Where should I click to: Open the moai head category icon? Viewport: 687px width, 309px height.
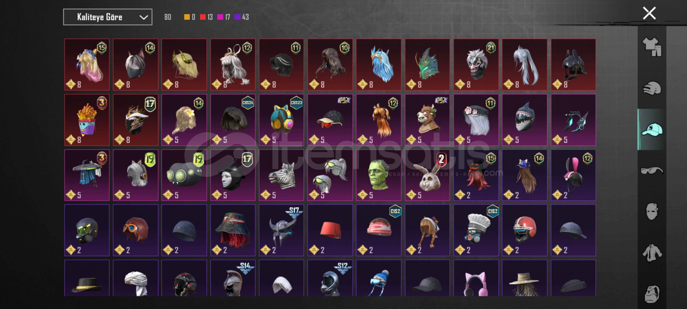tap(652, 294)
